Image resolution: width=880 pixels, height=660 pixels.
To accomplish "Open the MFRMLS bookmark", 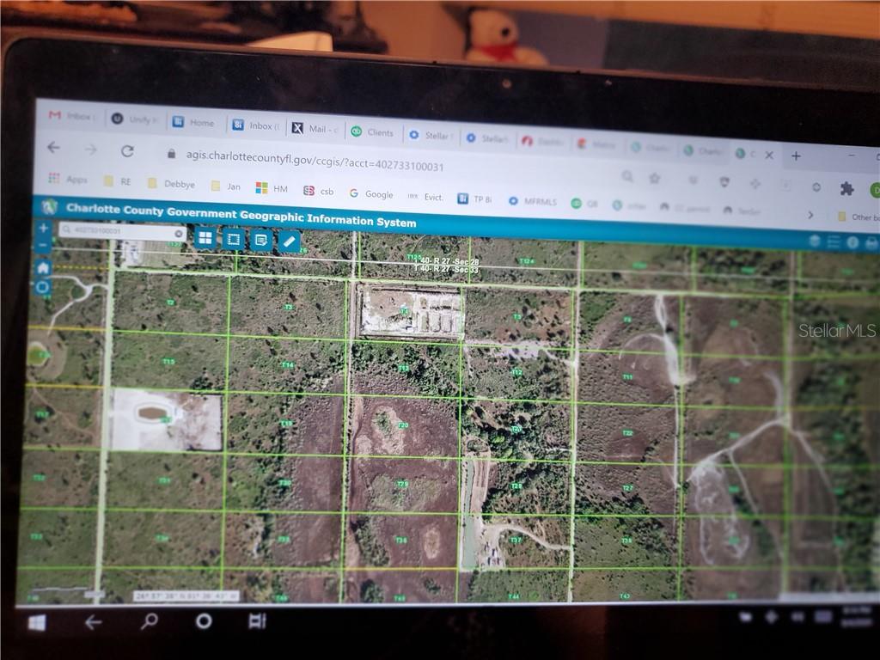I will (x=534, y=201).
